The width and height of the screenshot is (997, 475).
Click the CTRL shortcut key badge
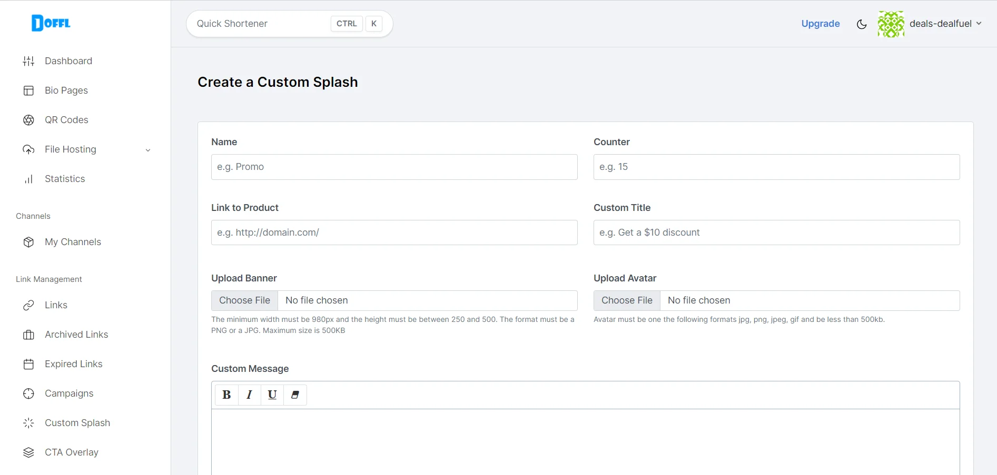[347, 24]
